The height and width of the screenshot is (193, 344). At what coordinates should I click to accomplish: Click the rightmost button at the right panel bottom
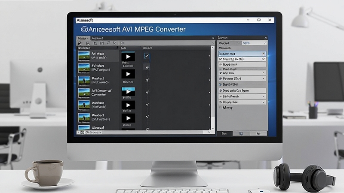(258, 133)
